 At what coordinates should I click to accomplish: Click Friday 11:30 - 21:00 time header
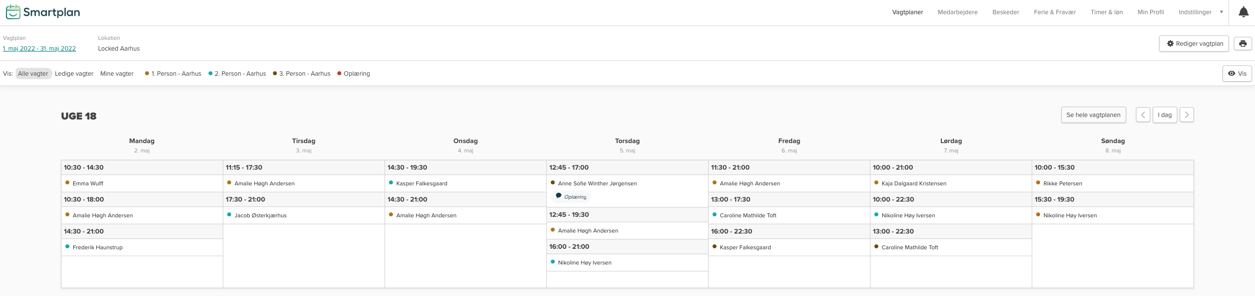pyautogui.click(x=789, y=168)
